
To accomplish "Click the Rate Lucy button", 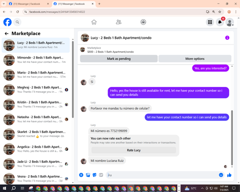I will coord(134,150).
